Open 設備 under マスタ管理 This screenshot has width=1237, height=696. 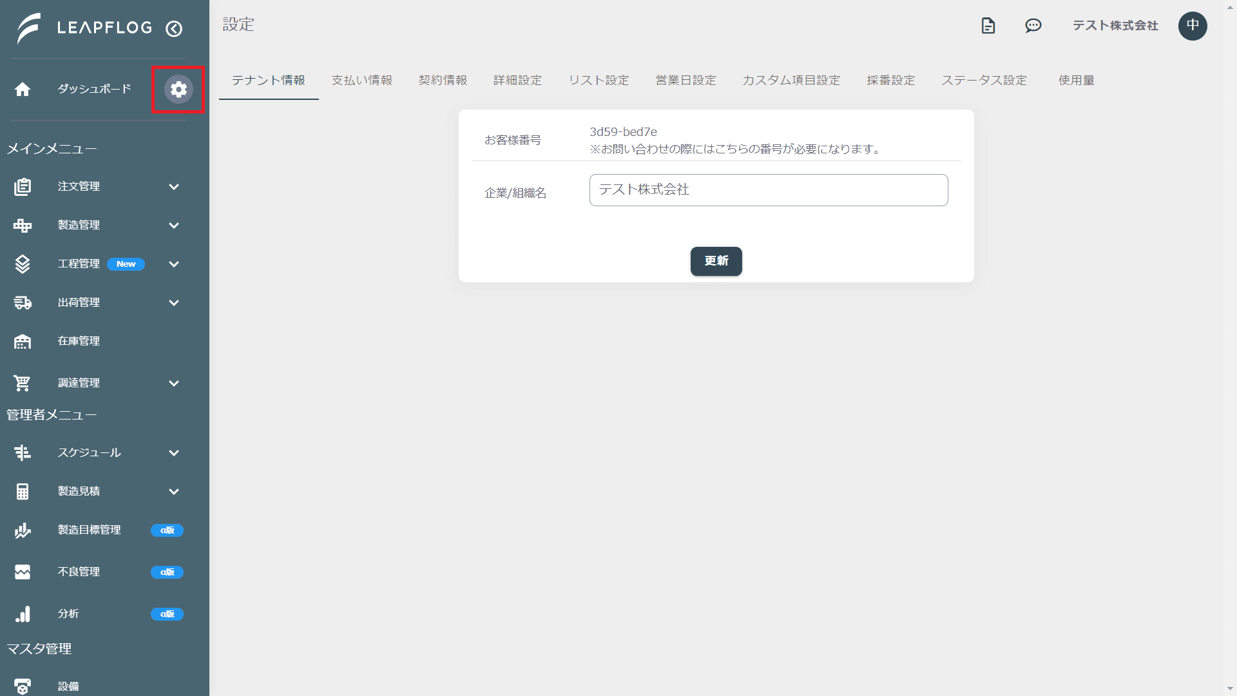tap(68, 686)
